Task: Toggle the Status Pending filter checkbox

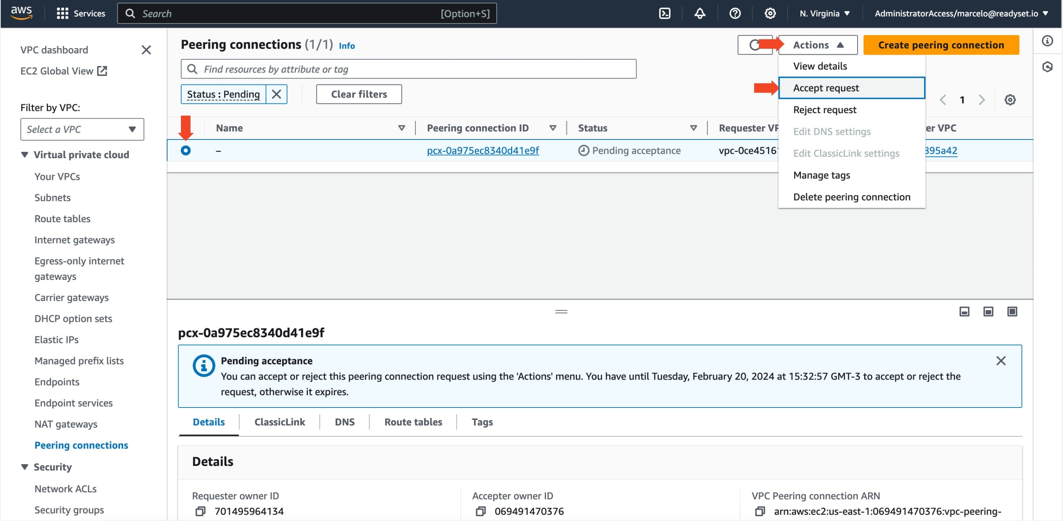Action: click(276, 94)
